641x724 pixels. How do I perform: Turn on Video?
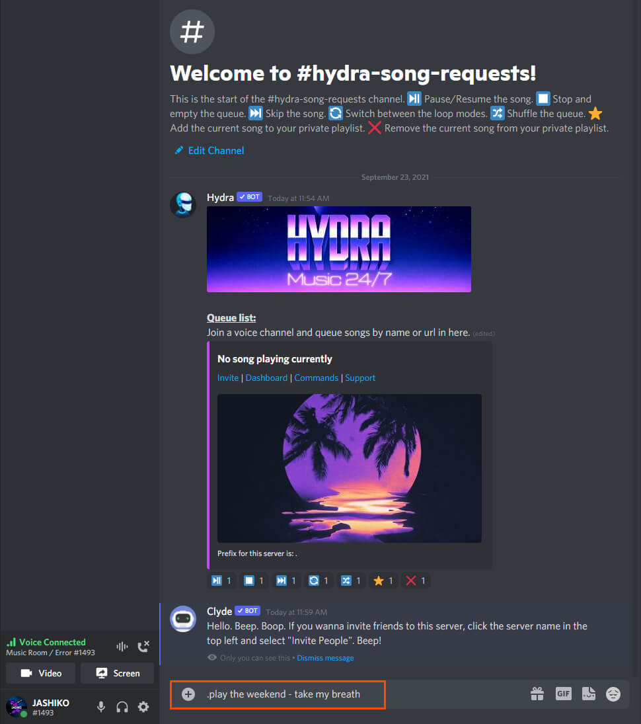(40, 673)
